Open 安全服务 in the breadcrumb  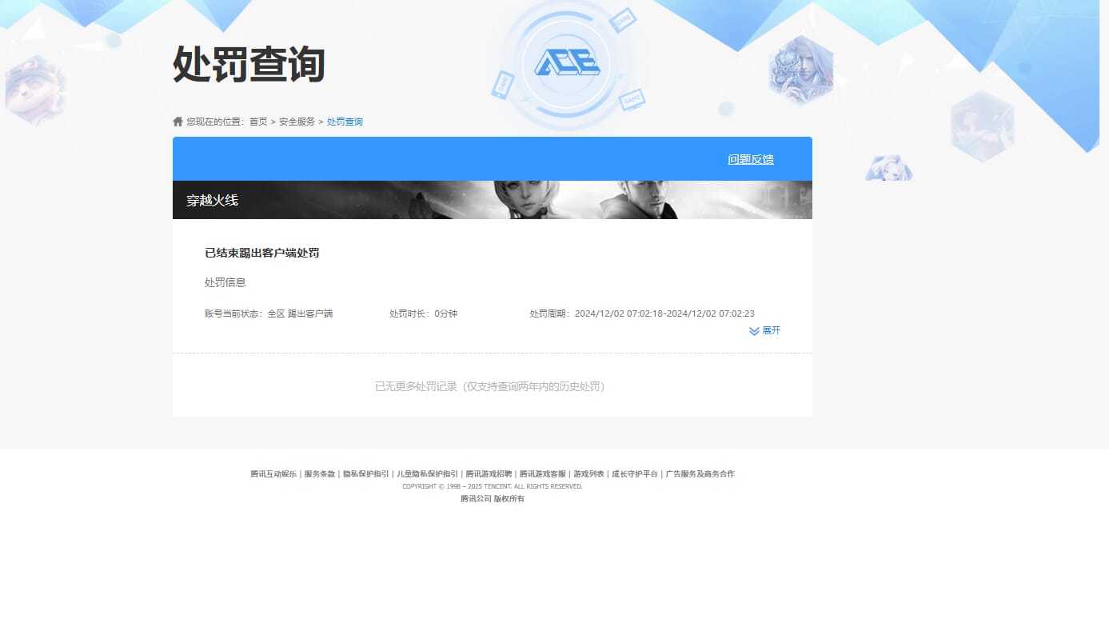tap(297, 122)
